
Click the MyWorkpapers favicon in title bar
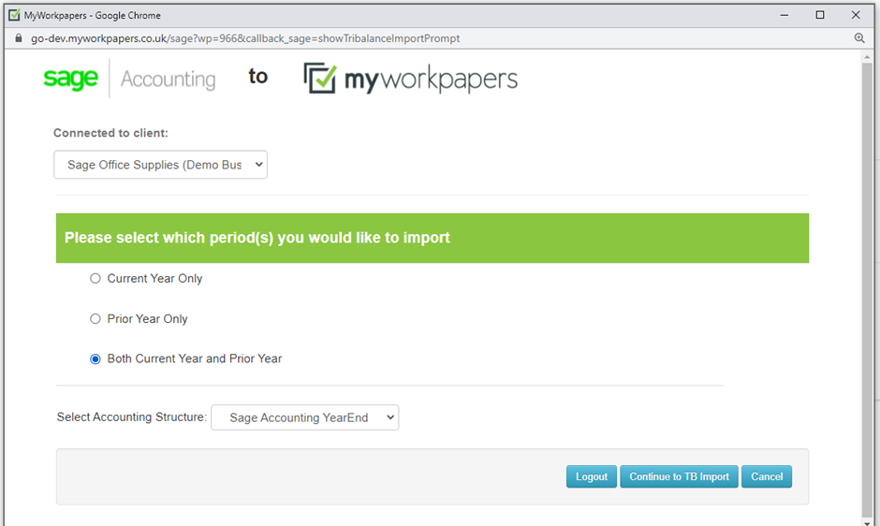14,15
